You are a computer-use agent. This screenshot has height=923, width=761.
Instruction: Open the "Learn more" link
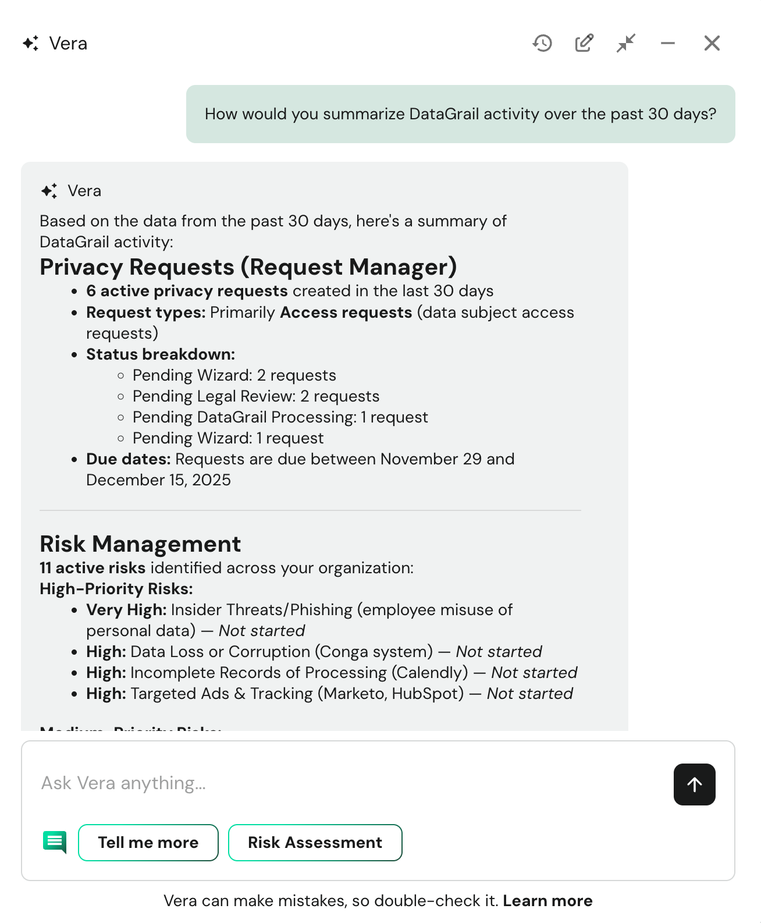[547, 901]
